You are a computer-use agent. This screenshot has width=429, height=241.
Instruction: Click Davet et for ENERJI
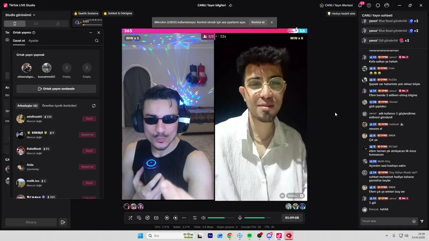click(87, 135)
